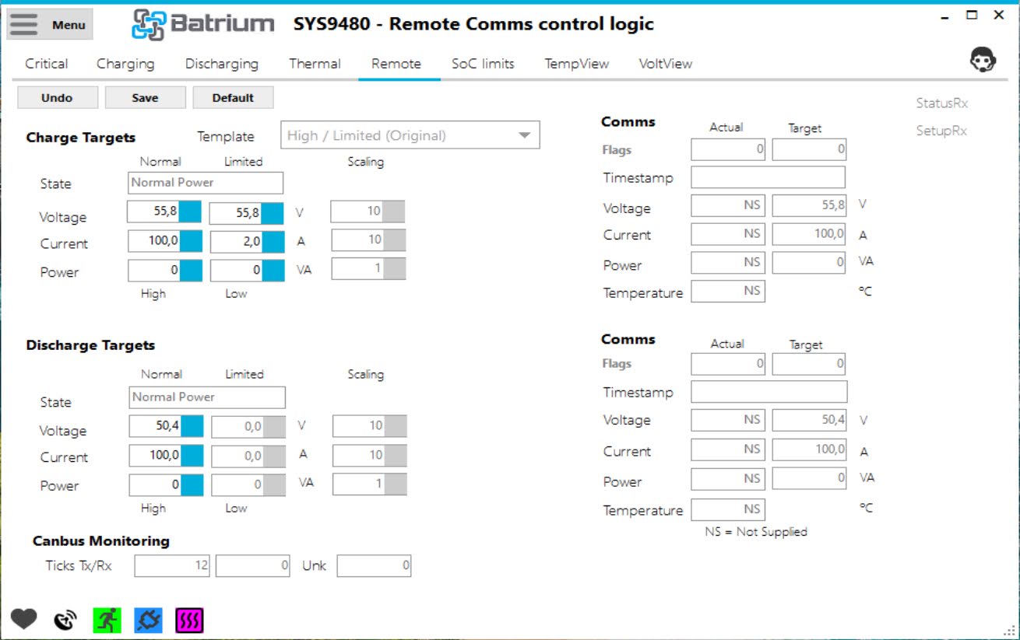This screenshot has width=1020, height=640.
Task: Click the Save button
Action: pyautogui.click(x=145, y=97)
